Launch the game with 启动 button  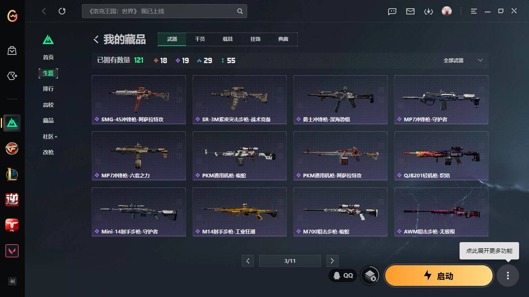[439, 276]
